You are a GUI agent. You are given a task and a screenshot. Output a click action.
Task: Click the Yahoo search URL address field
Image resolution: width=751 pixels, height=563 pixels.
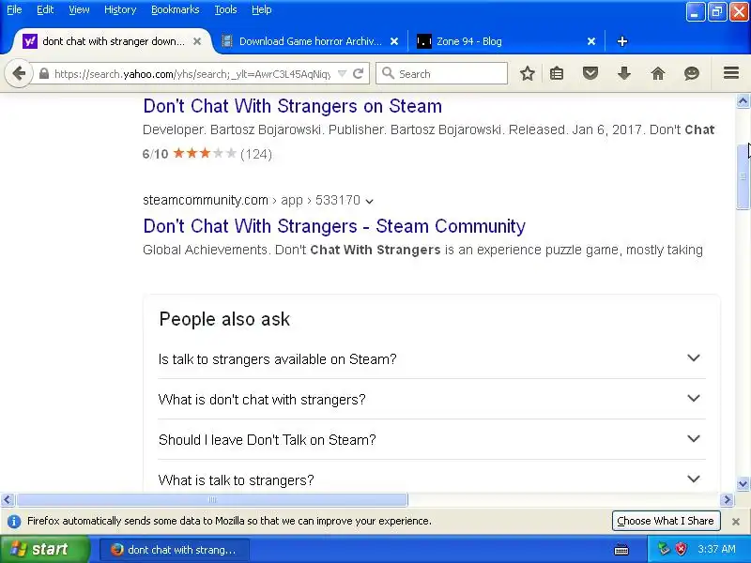(x=192, y=74)
